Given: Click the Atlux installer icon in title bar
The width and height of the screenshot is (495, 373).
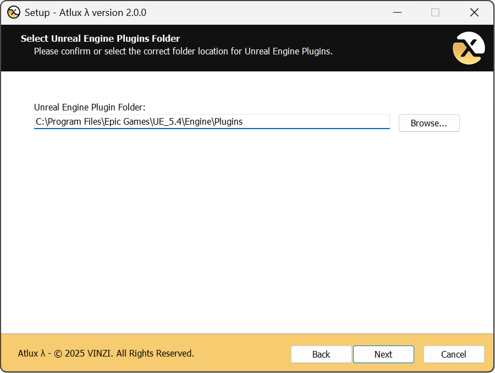Looking at the screenshot, I should click(x=14, y=12).
